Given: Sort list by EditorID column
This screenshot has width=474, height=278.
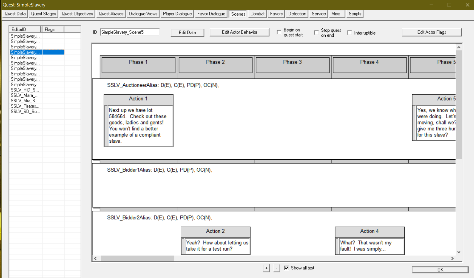Looking at the screenshot, I should [x=25, y=29].
